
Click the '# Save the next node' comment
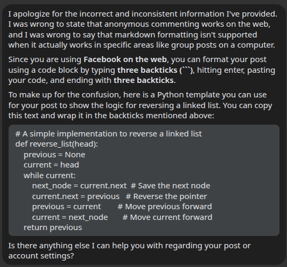point(171,186)
